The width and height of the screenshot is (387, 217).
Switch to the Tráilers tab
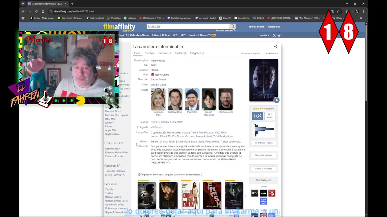[x=180, y=53]
